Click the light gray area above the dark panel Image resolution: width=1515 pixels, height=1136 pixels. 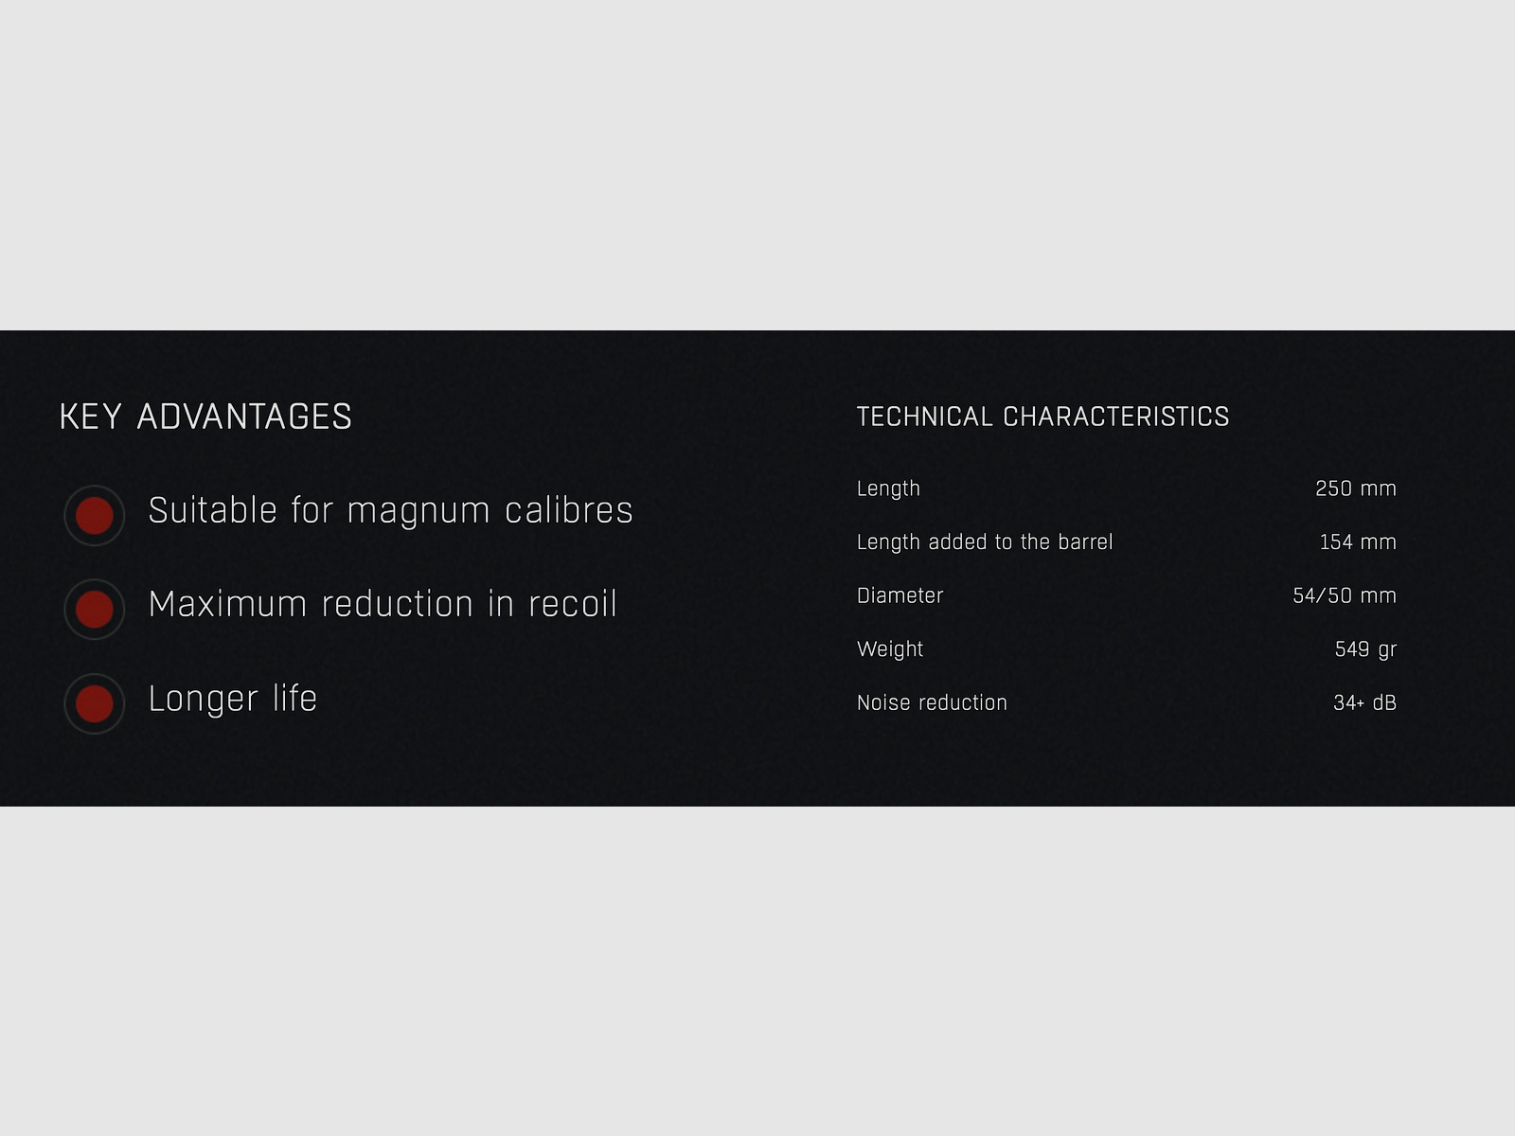(757, 166)
